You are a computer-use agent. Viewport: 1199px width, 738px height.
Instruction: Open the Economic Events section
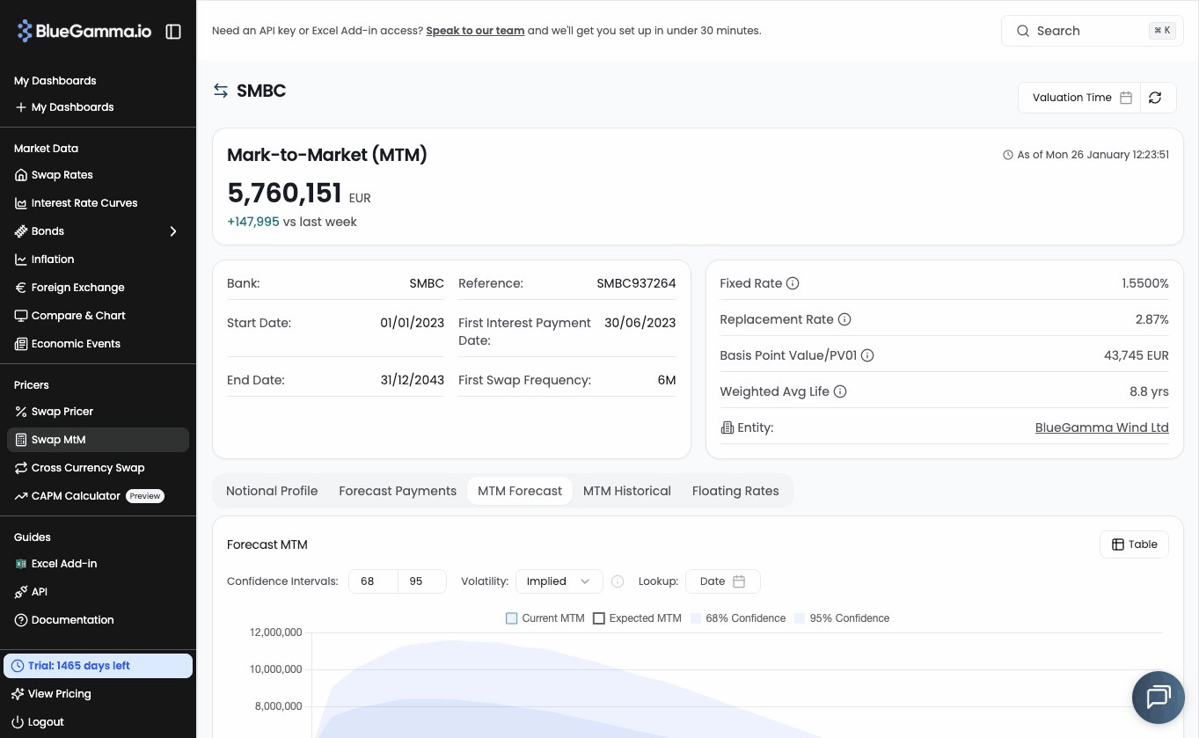tap(76, 344)
